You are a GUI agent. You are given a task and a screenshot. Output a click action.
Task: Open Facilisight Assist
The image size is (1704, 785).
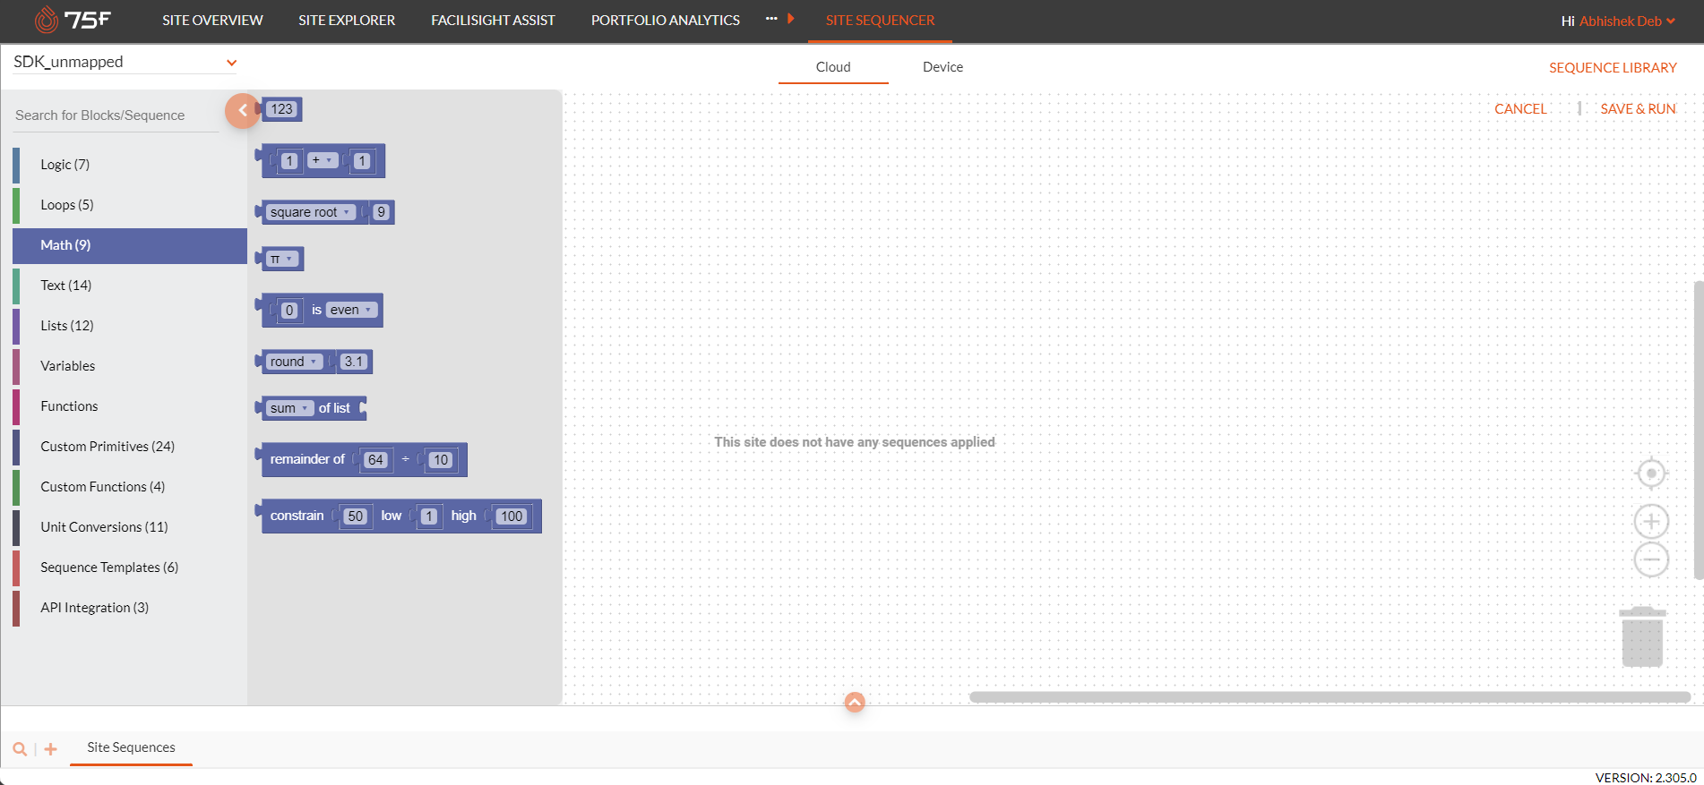(493, 20)
